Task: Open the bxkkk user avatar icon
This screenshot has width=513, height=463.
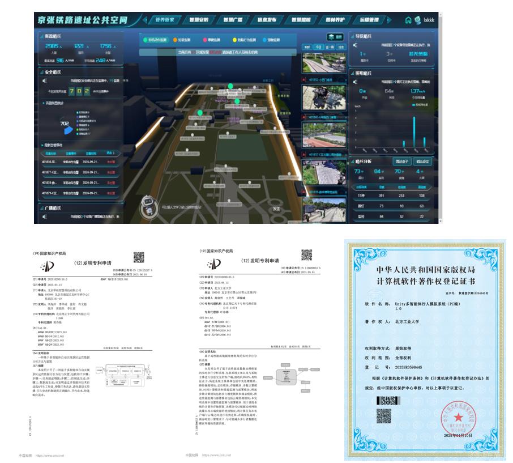Action: pyautogui.click(x=418, y=20)
